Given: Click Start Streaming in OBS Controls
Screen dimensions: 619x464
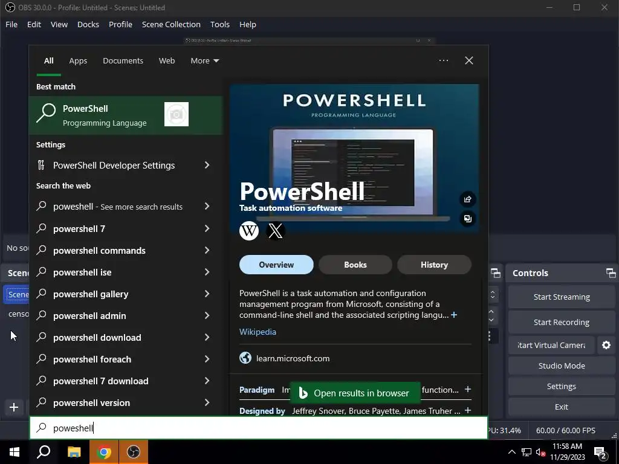Looking at the screenshot, I should pyautogui.click(x=562, y=297).
